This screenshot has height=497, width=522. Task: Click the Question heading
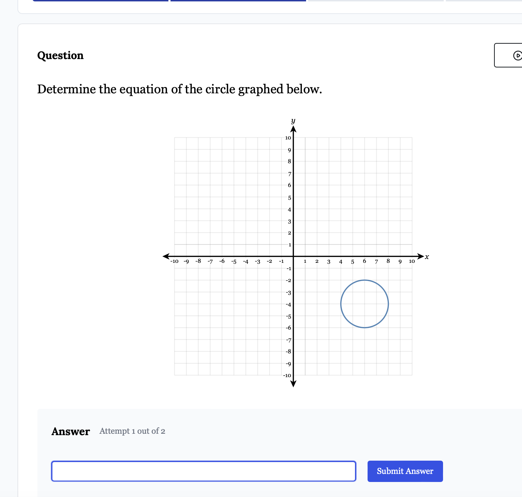tap(60, 56)
